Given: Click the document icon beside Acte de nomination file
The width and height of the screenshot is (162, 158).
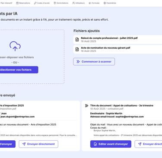Looking at the screenshot, I should [77, 49].
